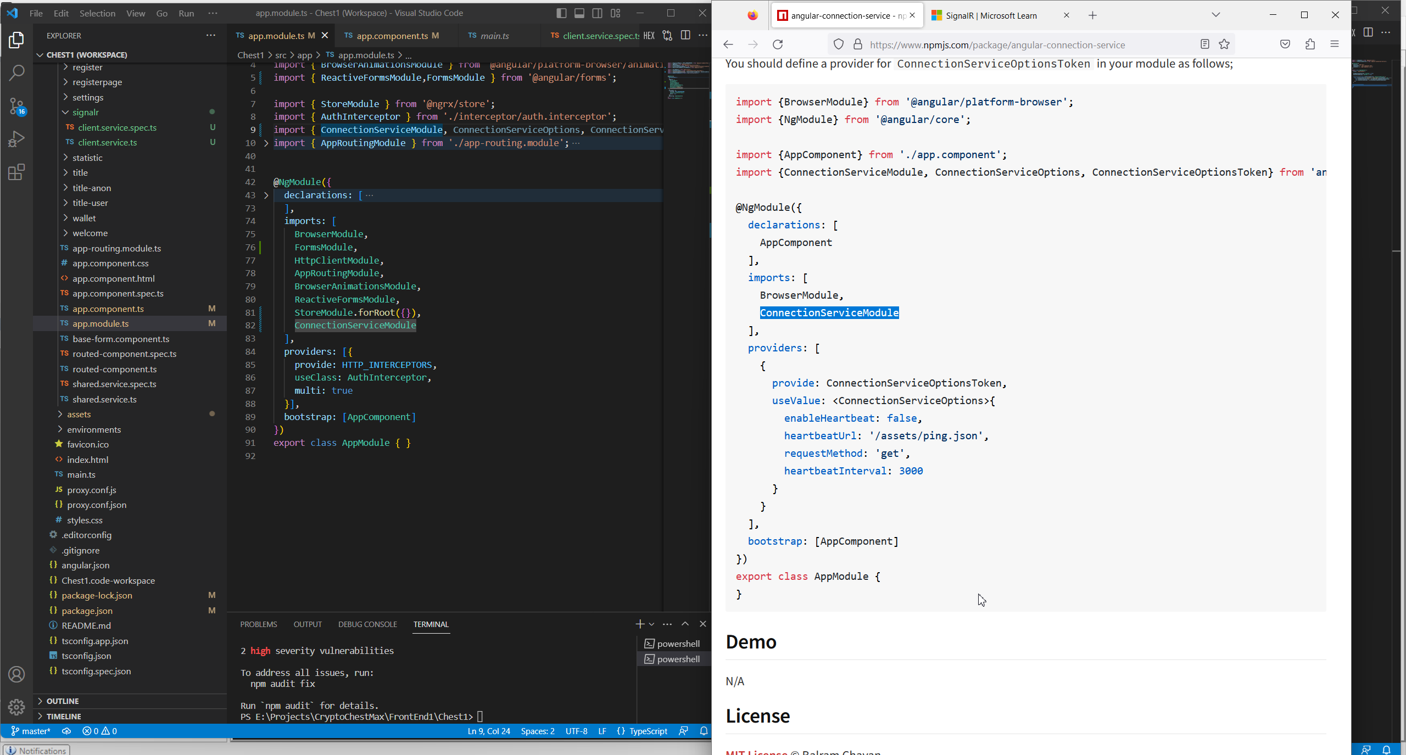Open the PROBLEMS panel tab

tap(258, 624)
